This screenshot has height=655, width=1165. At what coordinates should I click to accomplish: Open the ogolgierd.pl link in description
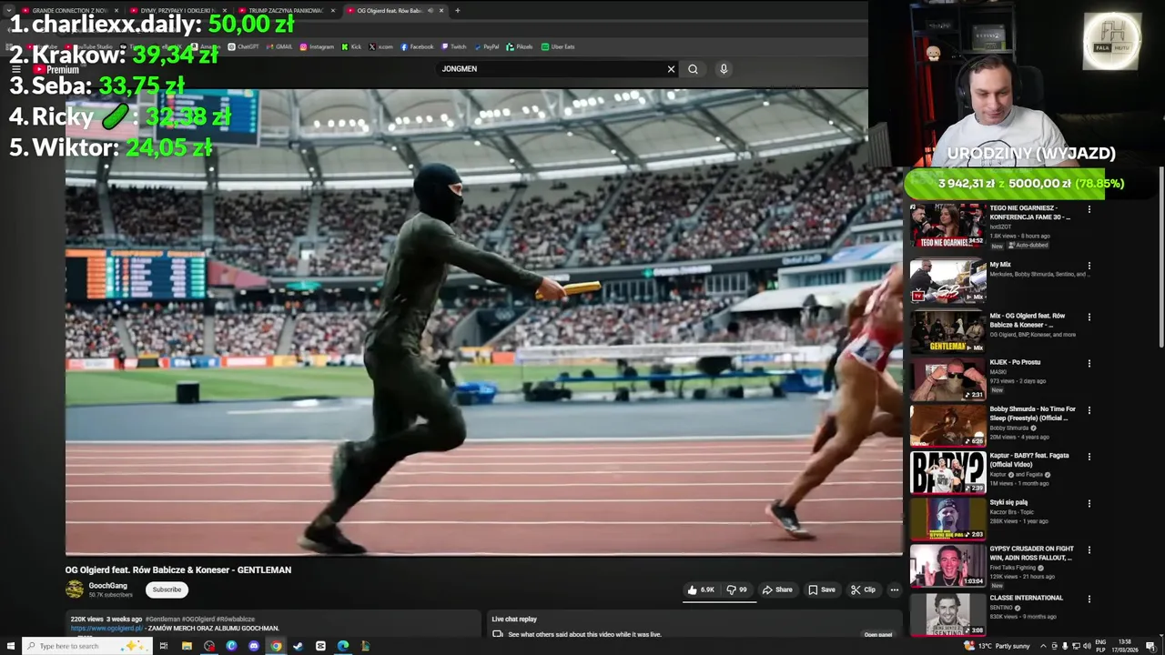coord(106,629)
